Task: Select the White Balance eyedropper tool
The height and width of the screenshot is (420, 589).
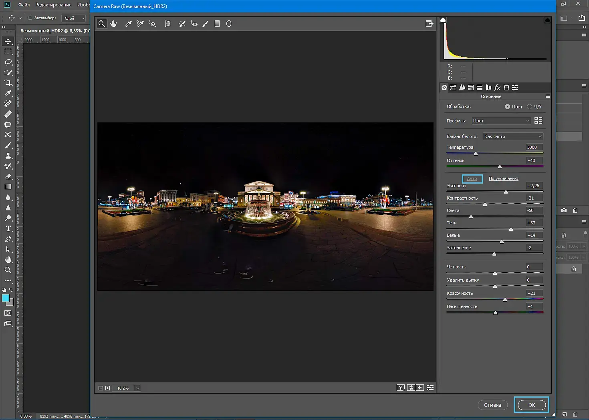Action: (x=129, y=24)
